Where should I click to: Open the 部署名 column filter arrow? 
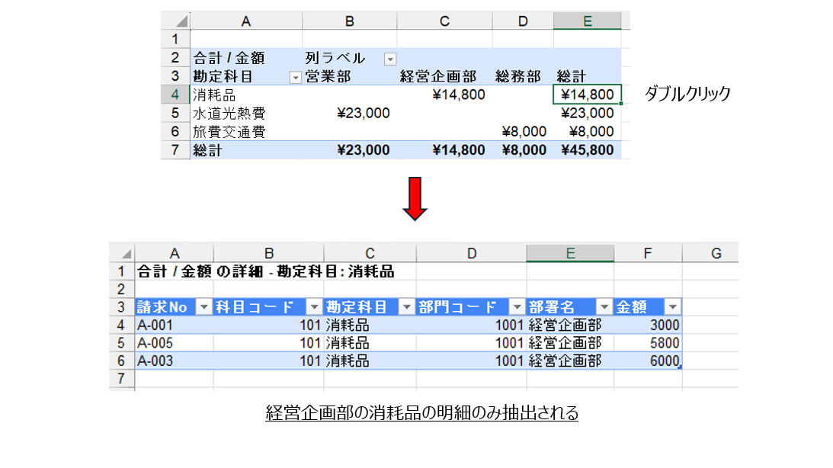point(604,306)
